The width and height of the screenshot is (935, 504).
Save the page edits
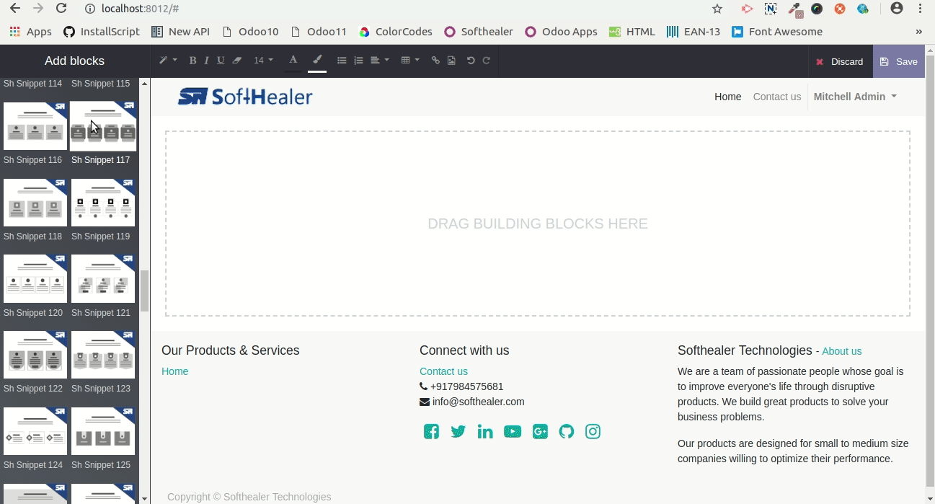tap(898, 61)
